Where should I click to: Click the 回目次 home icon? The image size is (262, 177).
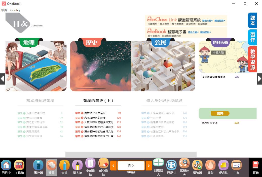point(6,165)
